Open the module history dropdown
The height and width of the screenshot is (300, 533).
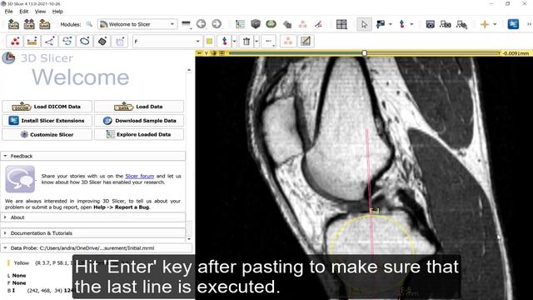(186, 24)
